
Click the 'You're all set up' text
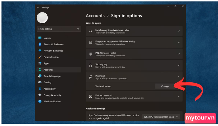click(x=103, y=86)
